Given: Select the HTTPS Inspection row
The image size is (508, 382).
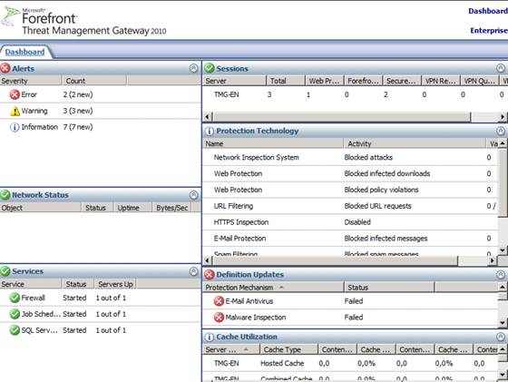Looking at the screenshot, I should pos(350,222).
